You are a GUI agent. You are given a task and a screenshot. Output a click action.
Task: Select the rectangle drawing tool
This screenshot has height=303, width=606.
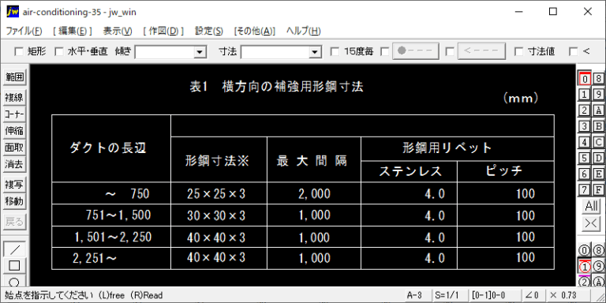(15, 265)
